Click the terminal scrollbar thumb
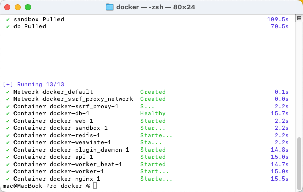 pyautogui.click(x=299, y=163)
